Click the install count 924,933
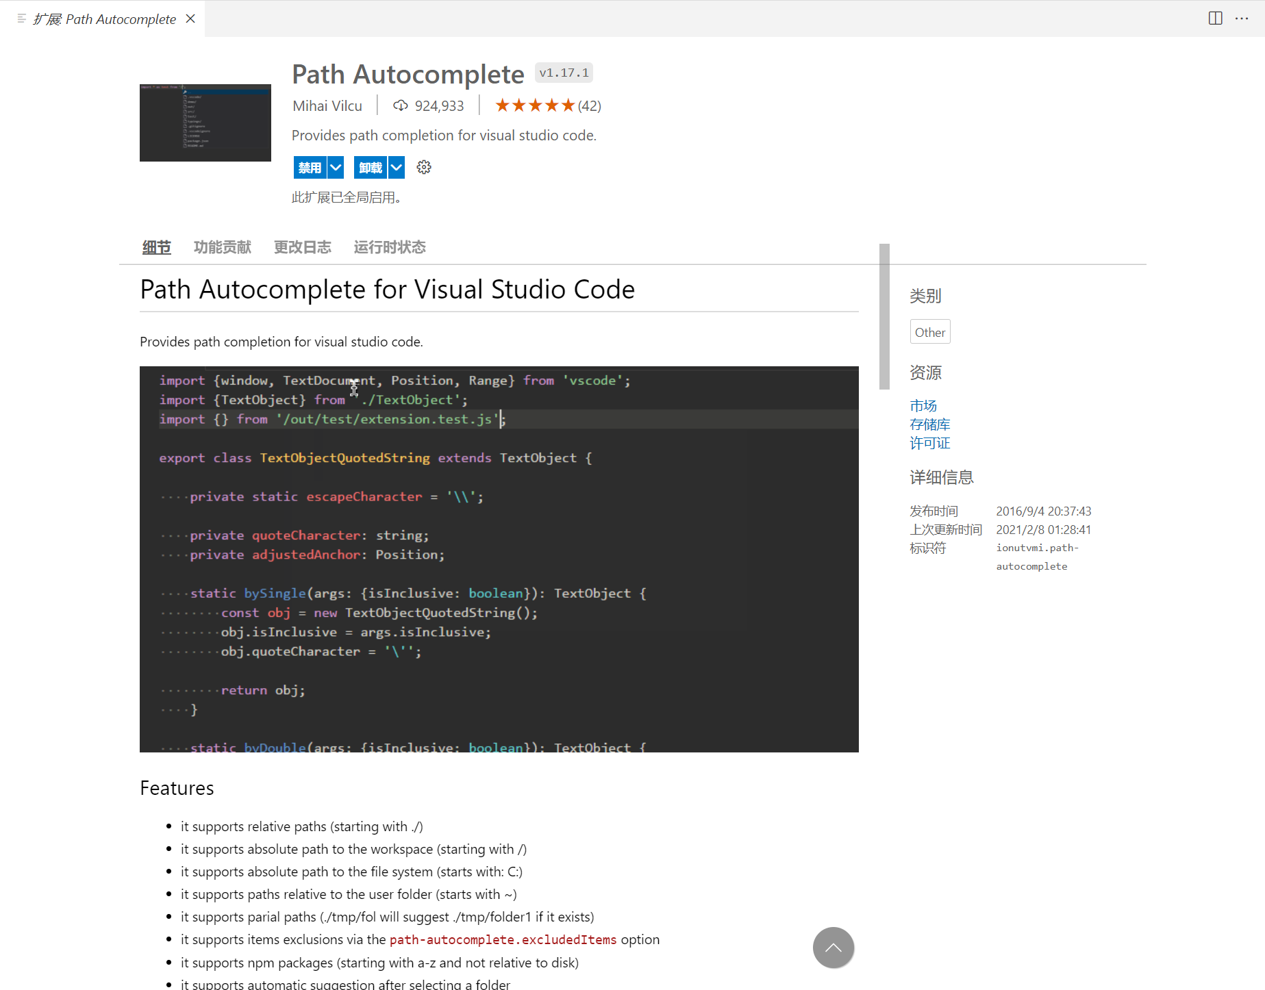 439,105
